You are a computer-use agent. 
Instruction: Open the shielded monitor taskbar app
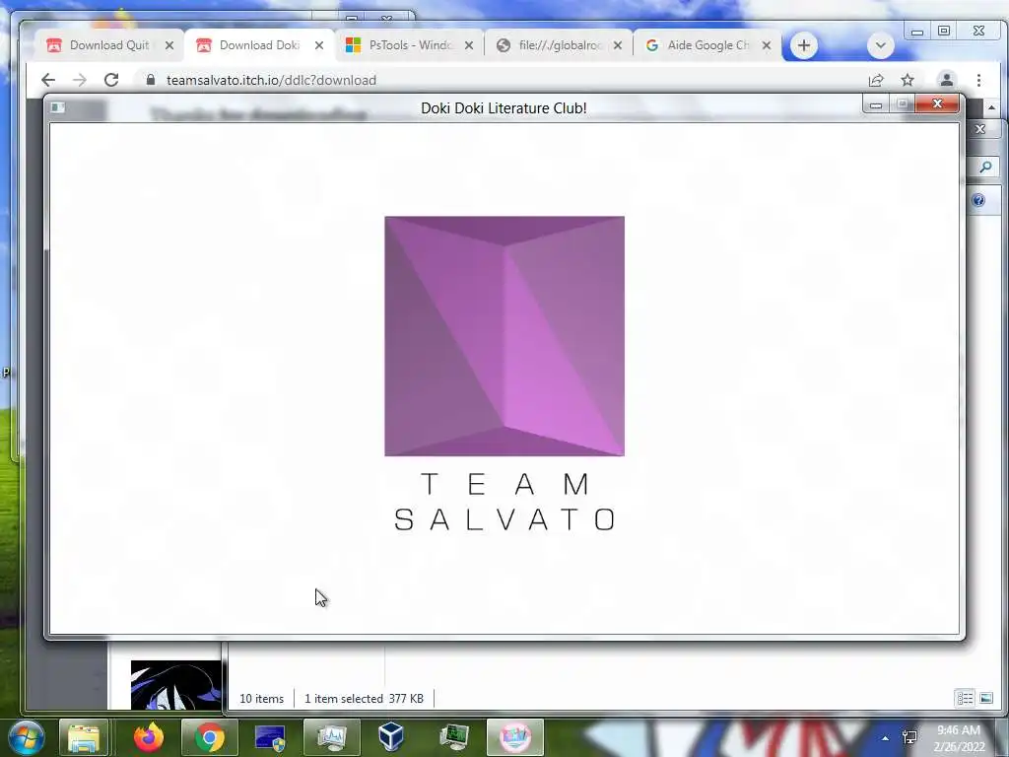pos(270,737)
